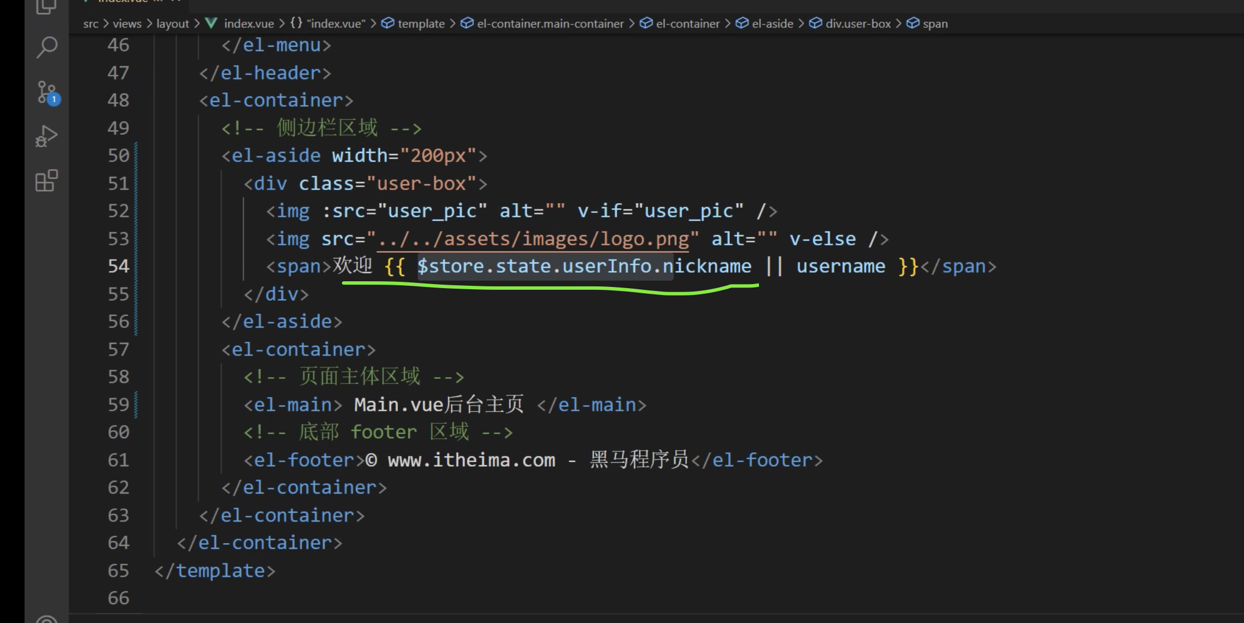Click line number 59 in gutter
Viewport: 1244px width, 623px height.
click(x=119, y=404)
